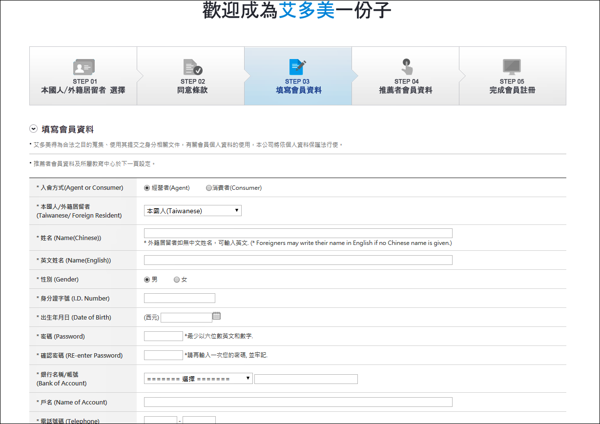Screen dimensions: 600x424
Task: Click the STEP 02 document checkmark icon
Action: 192,67
